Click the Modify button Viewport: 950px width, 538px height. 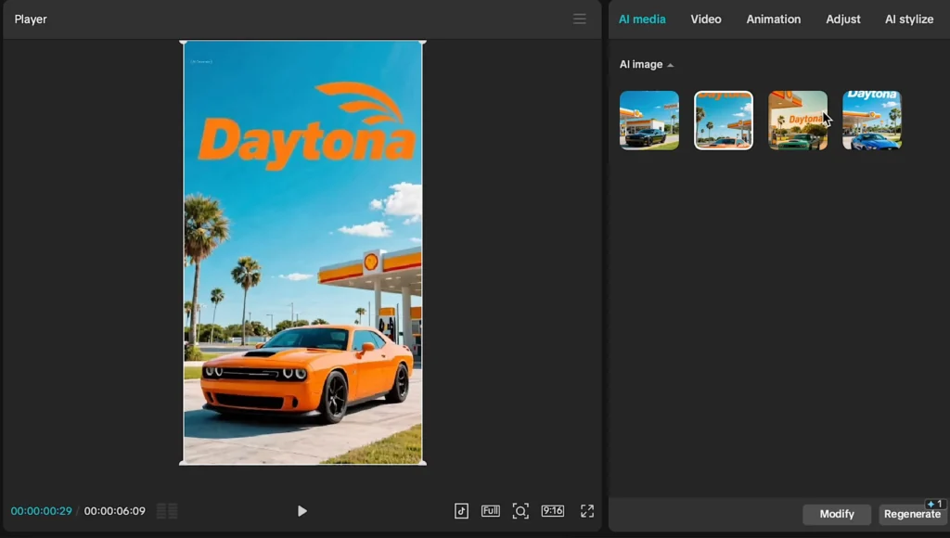coord(837,515)
